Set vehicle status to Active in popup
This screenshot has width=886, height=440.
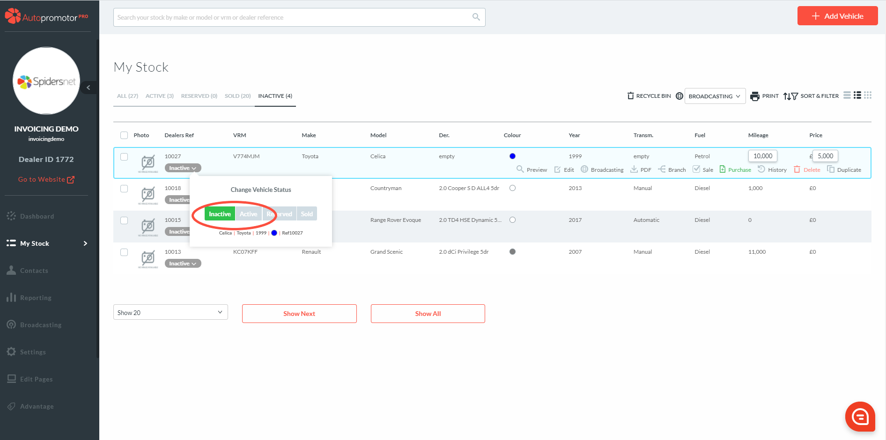(248, 214)
